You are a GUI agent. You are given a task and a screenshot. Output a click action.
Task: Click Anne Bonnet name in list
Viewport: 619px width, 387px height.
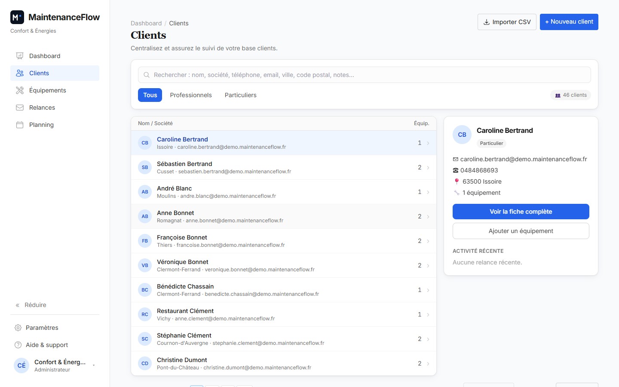pyautogui.click(x=175, y=213)
